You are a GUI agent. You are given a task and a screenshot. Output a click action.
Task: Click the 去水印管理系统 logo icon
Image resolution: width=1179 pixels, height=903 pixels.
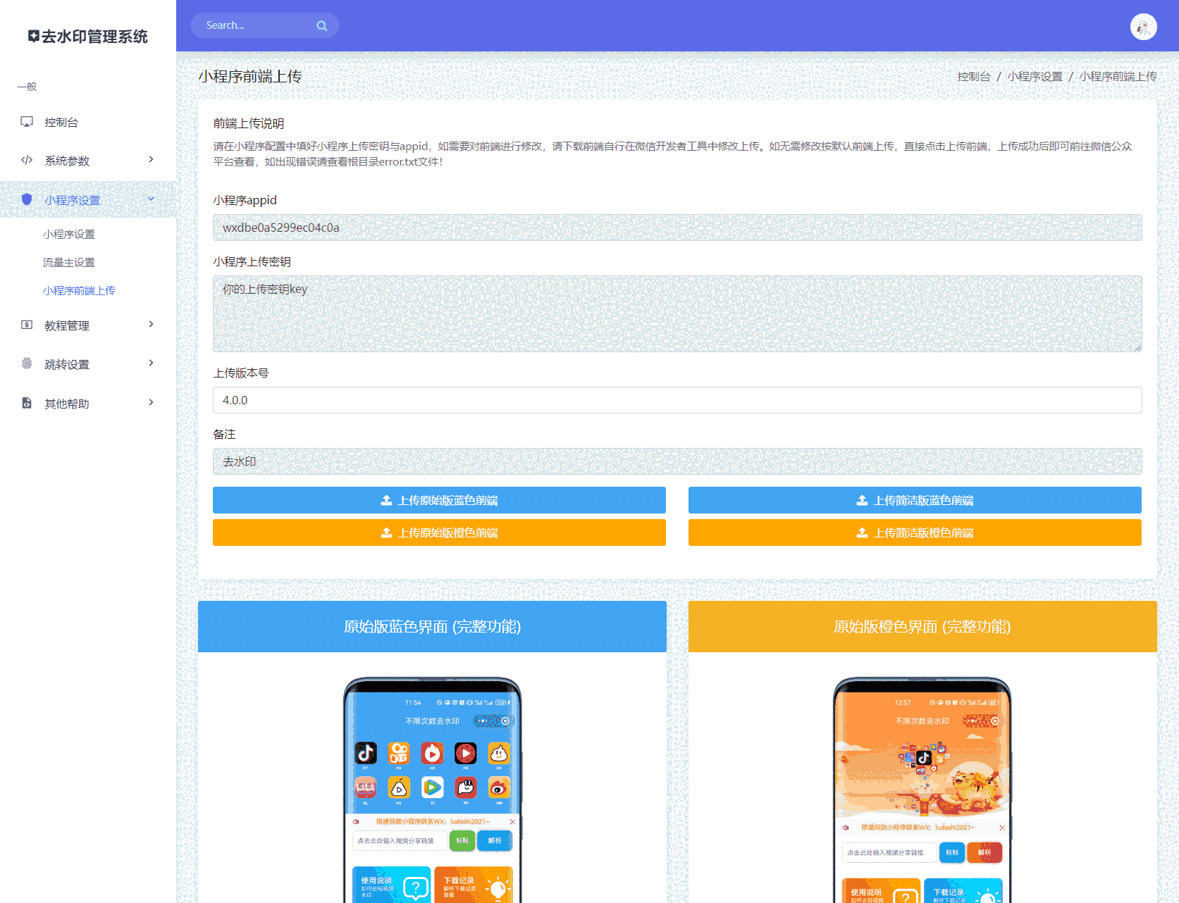34,36
